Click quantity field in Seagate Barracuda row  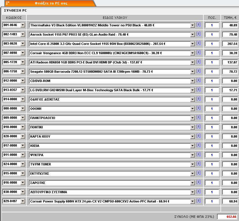(212, 72)
